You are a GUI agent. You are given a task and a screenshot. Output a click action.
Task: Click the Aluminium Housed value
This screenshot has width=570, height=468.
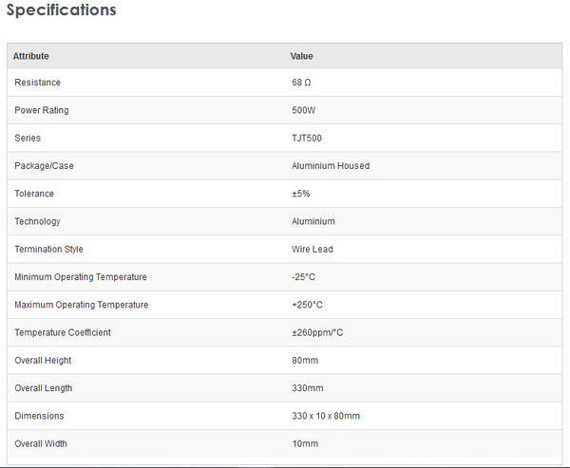[x=331, y=166]
